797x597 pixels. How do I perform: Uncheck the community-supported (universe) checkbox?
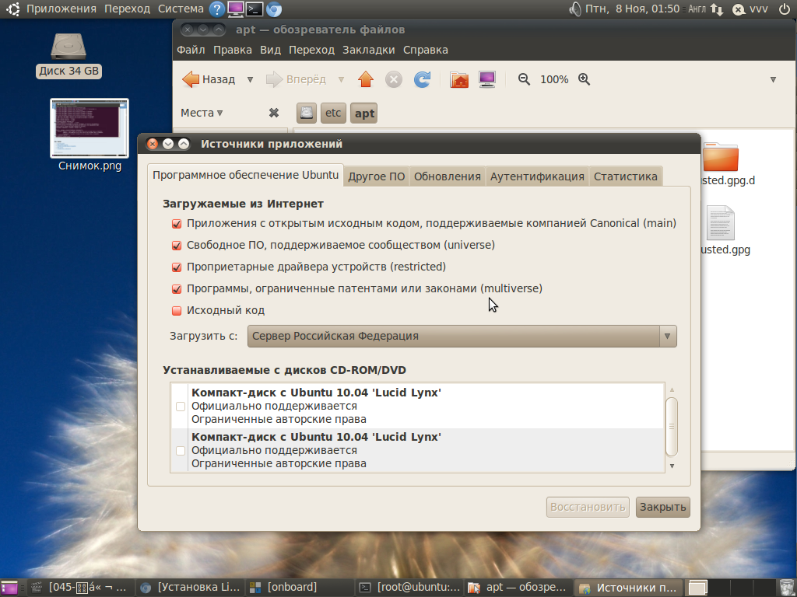click(177, 245)
